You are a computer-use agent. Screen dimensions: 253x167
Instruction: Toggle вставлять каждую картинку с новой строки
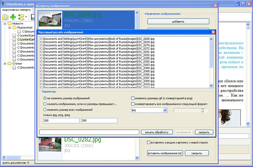click(x=149, y=143)
